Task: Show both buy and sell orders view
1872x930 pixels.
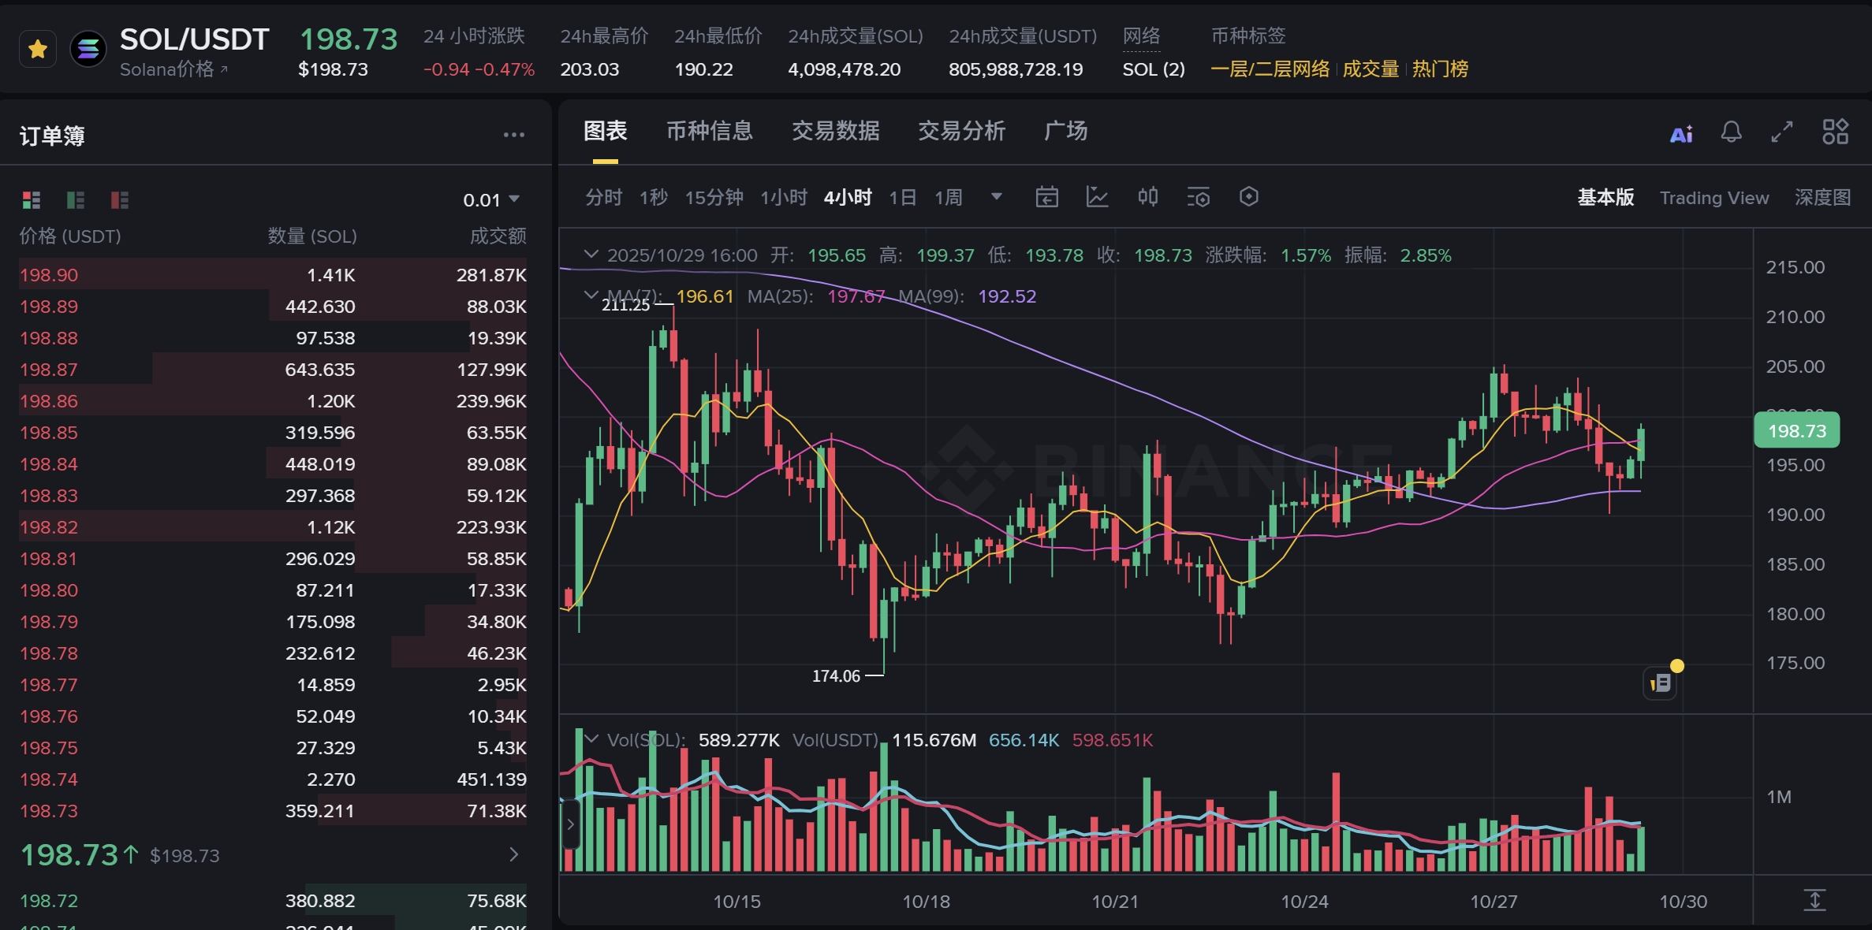Action: click(32, 200)
